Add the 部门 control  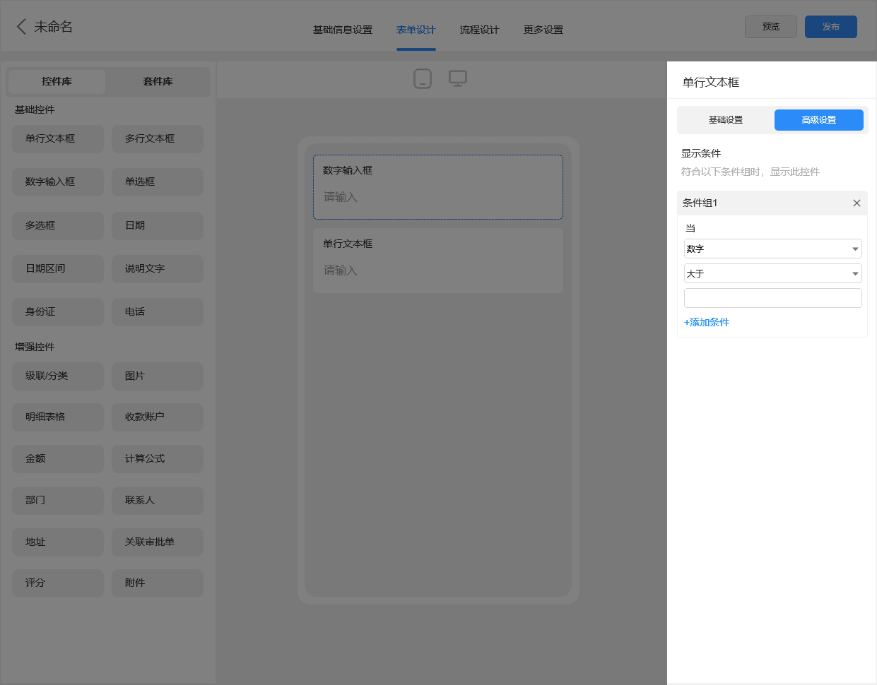point(58,501)
